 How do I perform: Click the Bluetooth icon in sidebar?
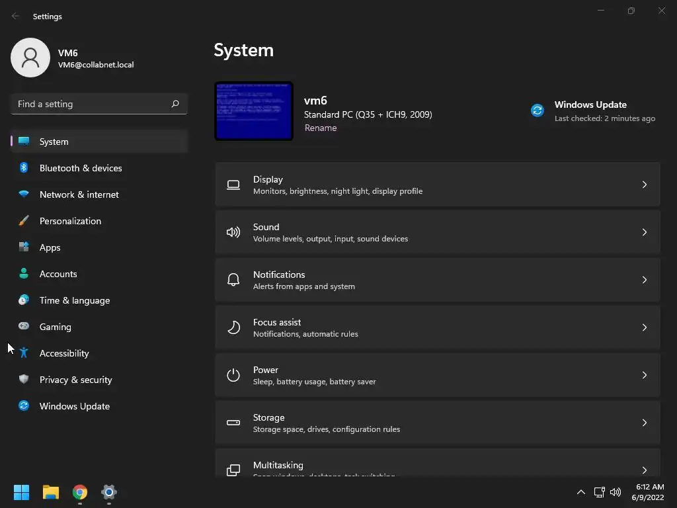pyautogui.click(x=24, y=167)
